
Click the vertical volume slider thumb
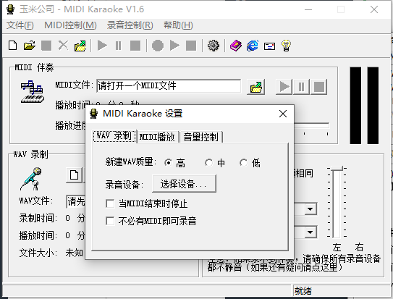click(337, 169)
